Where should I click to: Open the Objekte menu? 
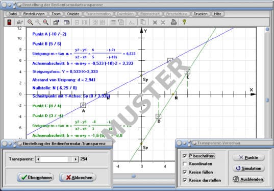73,14
